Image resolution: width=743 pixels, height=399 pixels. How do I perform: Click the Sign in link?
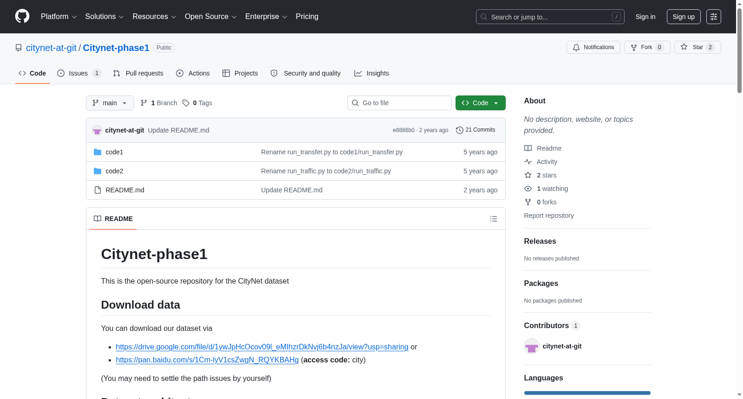point(645,17)
